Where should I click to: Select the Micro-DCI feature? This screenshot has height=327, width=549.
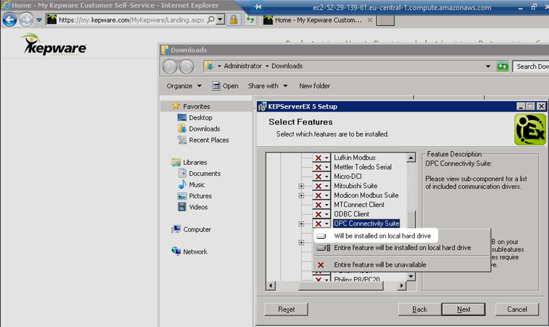click(348, 177)
